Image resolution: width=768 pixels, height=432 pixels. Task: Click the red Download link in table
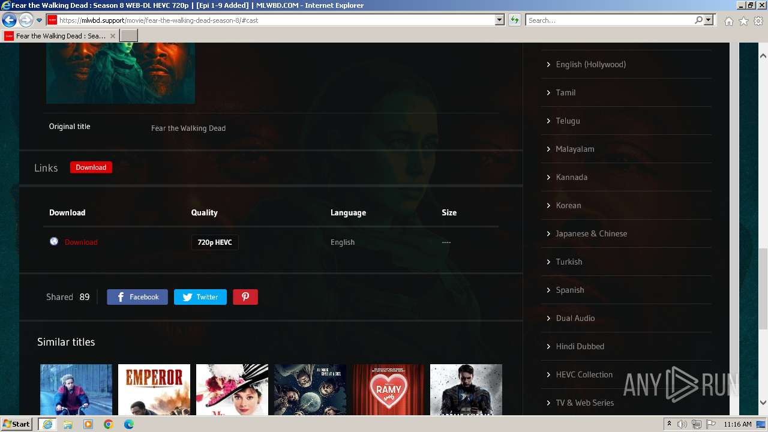(x=81, y=242)
